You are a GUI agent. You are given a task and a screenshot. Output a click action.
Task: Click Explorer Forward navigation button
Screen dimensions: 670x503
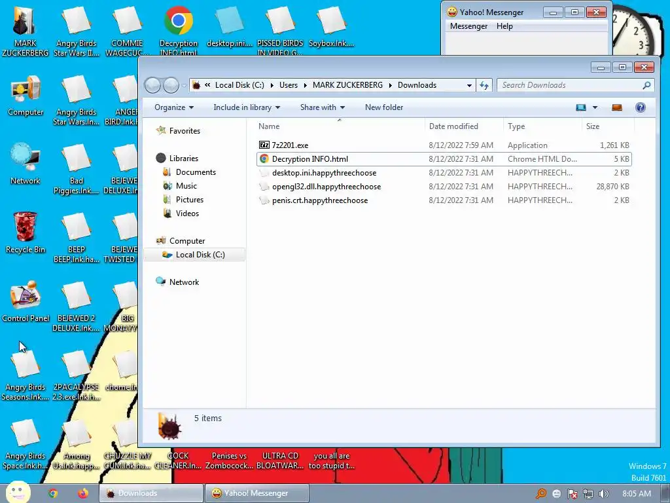[x=171, y=85]
